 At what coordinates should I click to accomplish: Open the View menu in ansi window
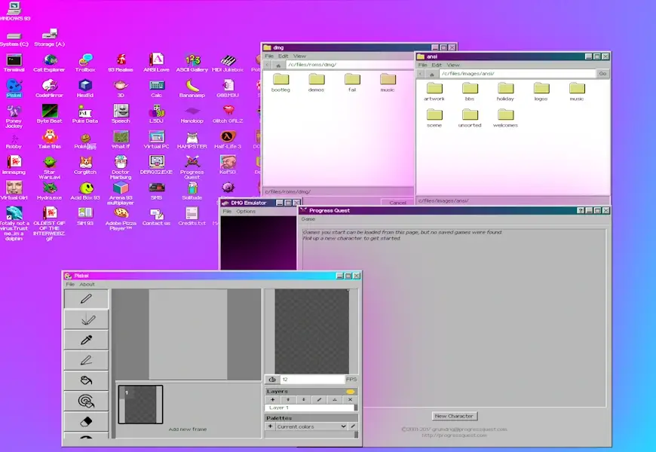[x=453, y=65]
